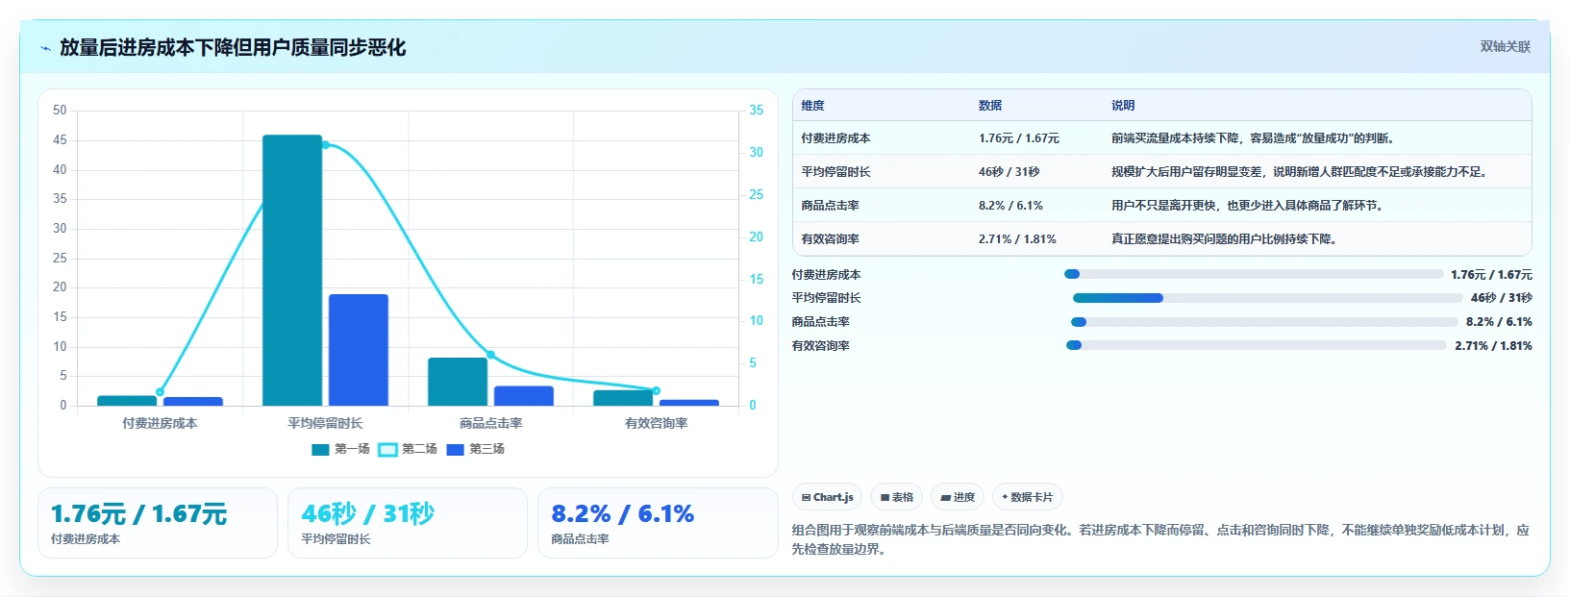The height and width of the screenshot is (597, 1570).
Task: Toggle the 第三场 legend series
Action: click(x=476, y=449)
